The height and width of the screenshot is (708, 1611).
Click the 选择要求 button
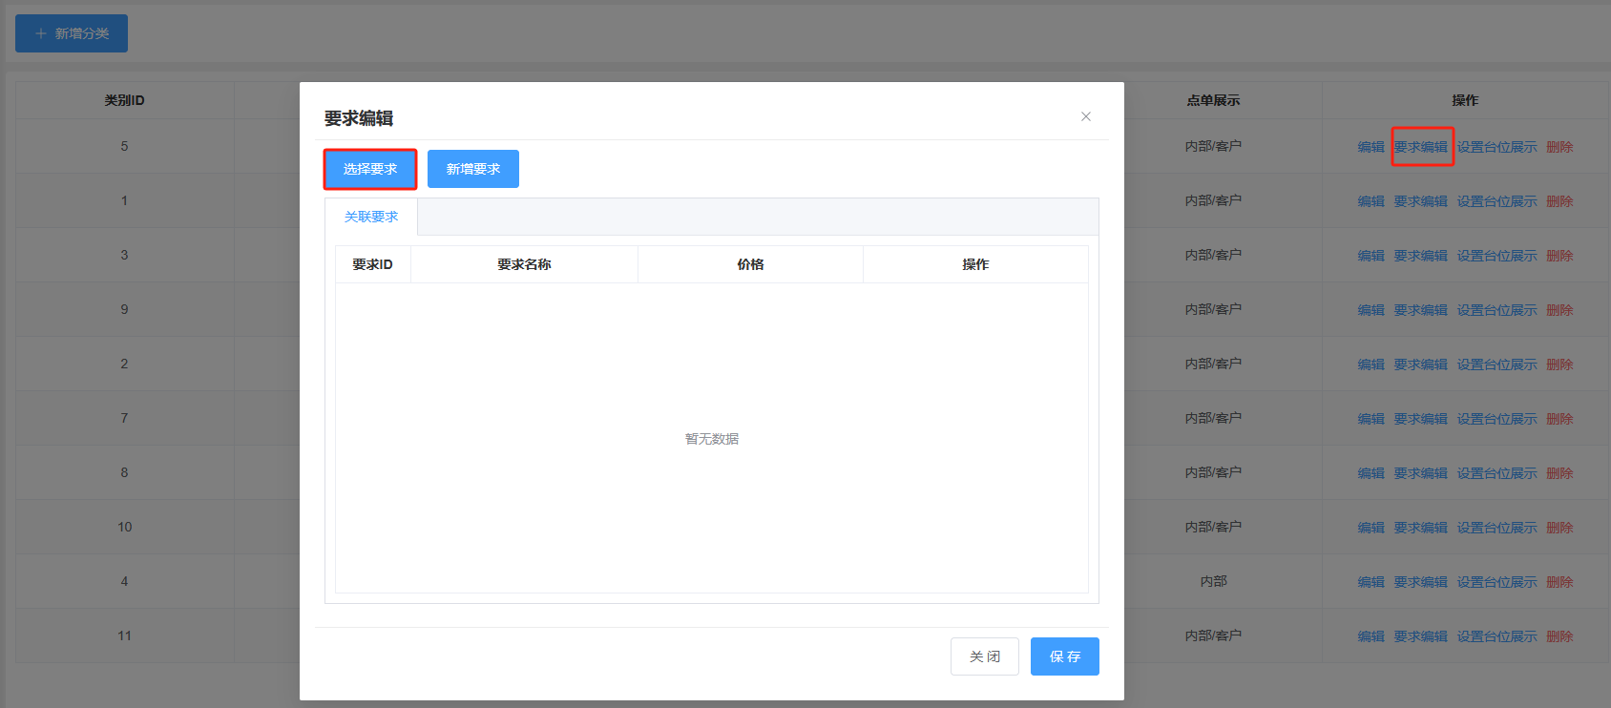[x=370, y=169]
